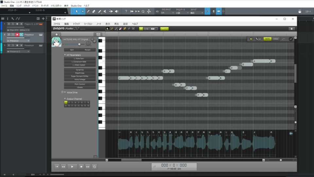Mute the Piapro Studio NT track 1
This screenshot has height=177, width=314.
[9, 24]
